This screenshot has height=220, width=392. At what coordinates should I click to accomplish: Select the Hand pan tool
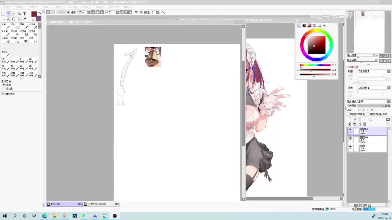pyautogui.click(x=19, y=19)
